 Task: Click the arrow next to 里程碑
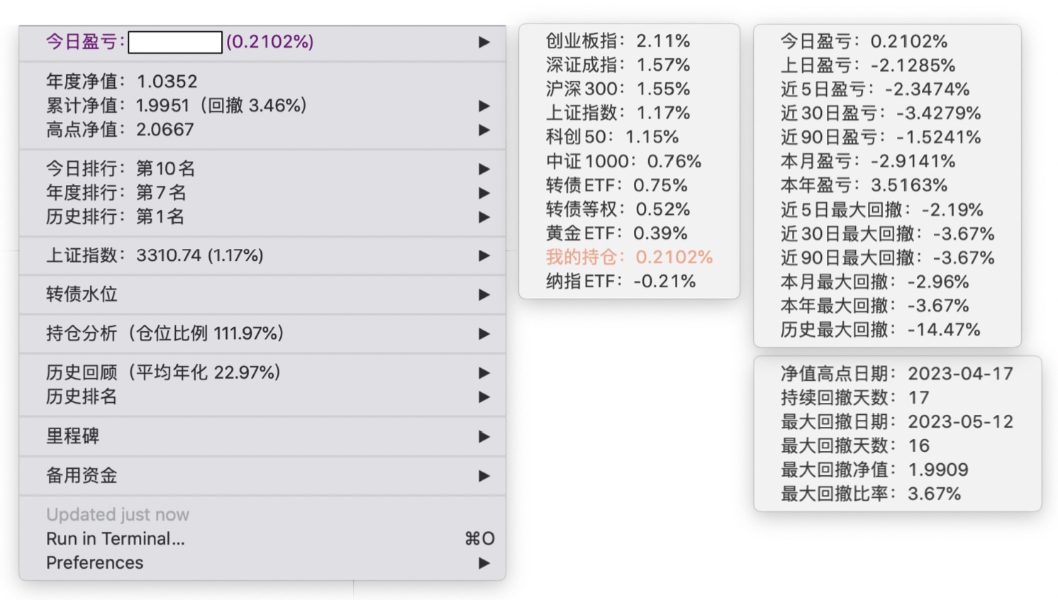point(484,436)
